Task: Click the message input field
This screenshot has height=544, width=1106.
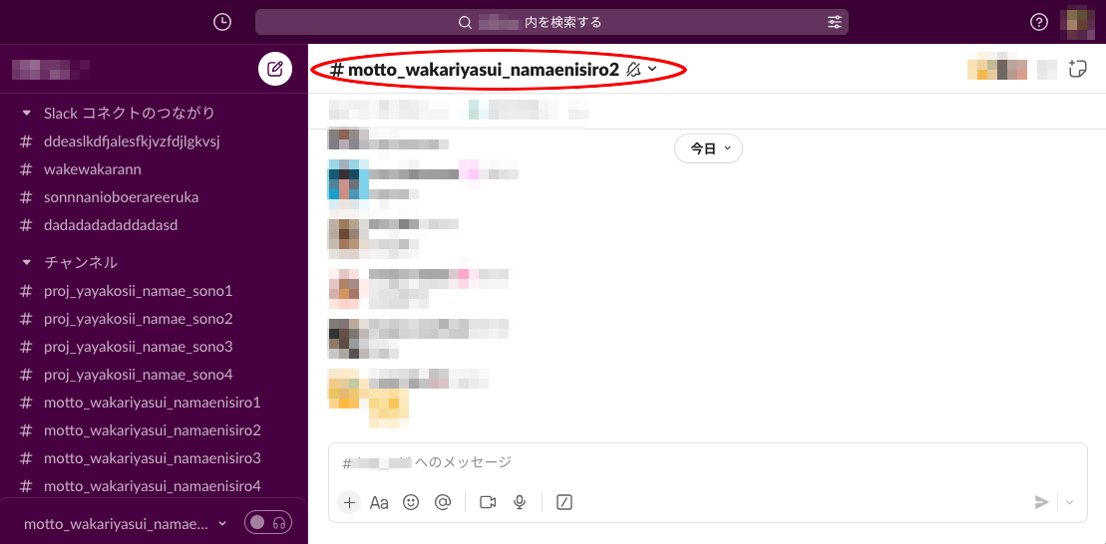Action: tap(707, 462)
